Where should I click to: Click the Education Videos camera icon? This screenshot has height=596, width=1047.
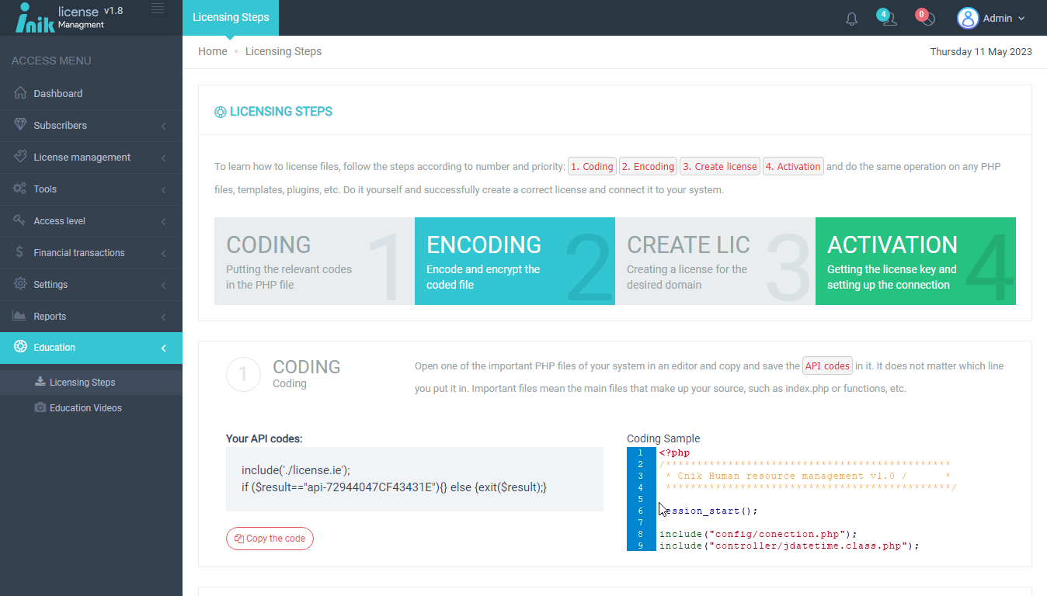(40, 407)
